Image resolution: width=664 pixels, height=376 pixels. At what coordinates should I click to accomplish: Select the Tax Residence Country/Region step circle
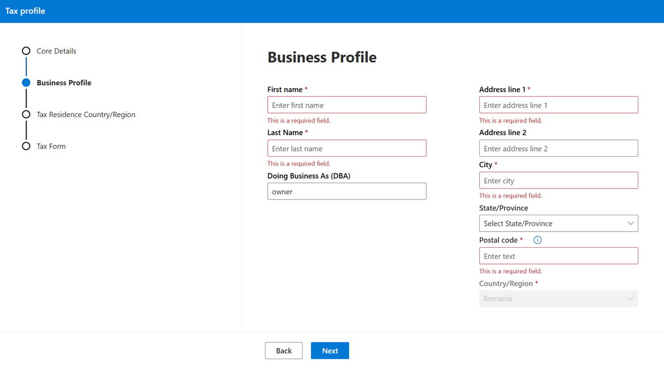(x=26, y=114)
